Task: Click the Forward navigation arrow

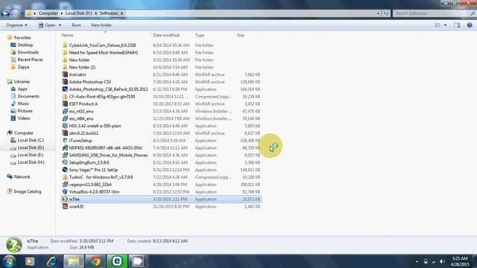Action: coord(15,13)
